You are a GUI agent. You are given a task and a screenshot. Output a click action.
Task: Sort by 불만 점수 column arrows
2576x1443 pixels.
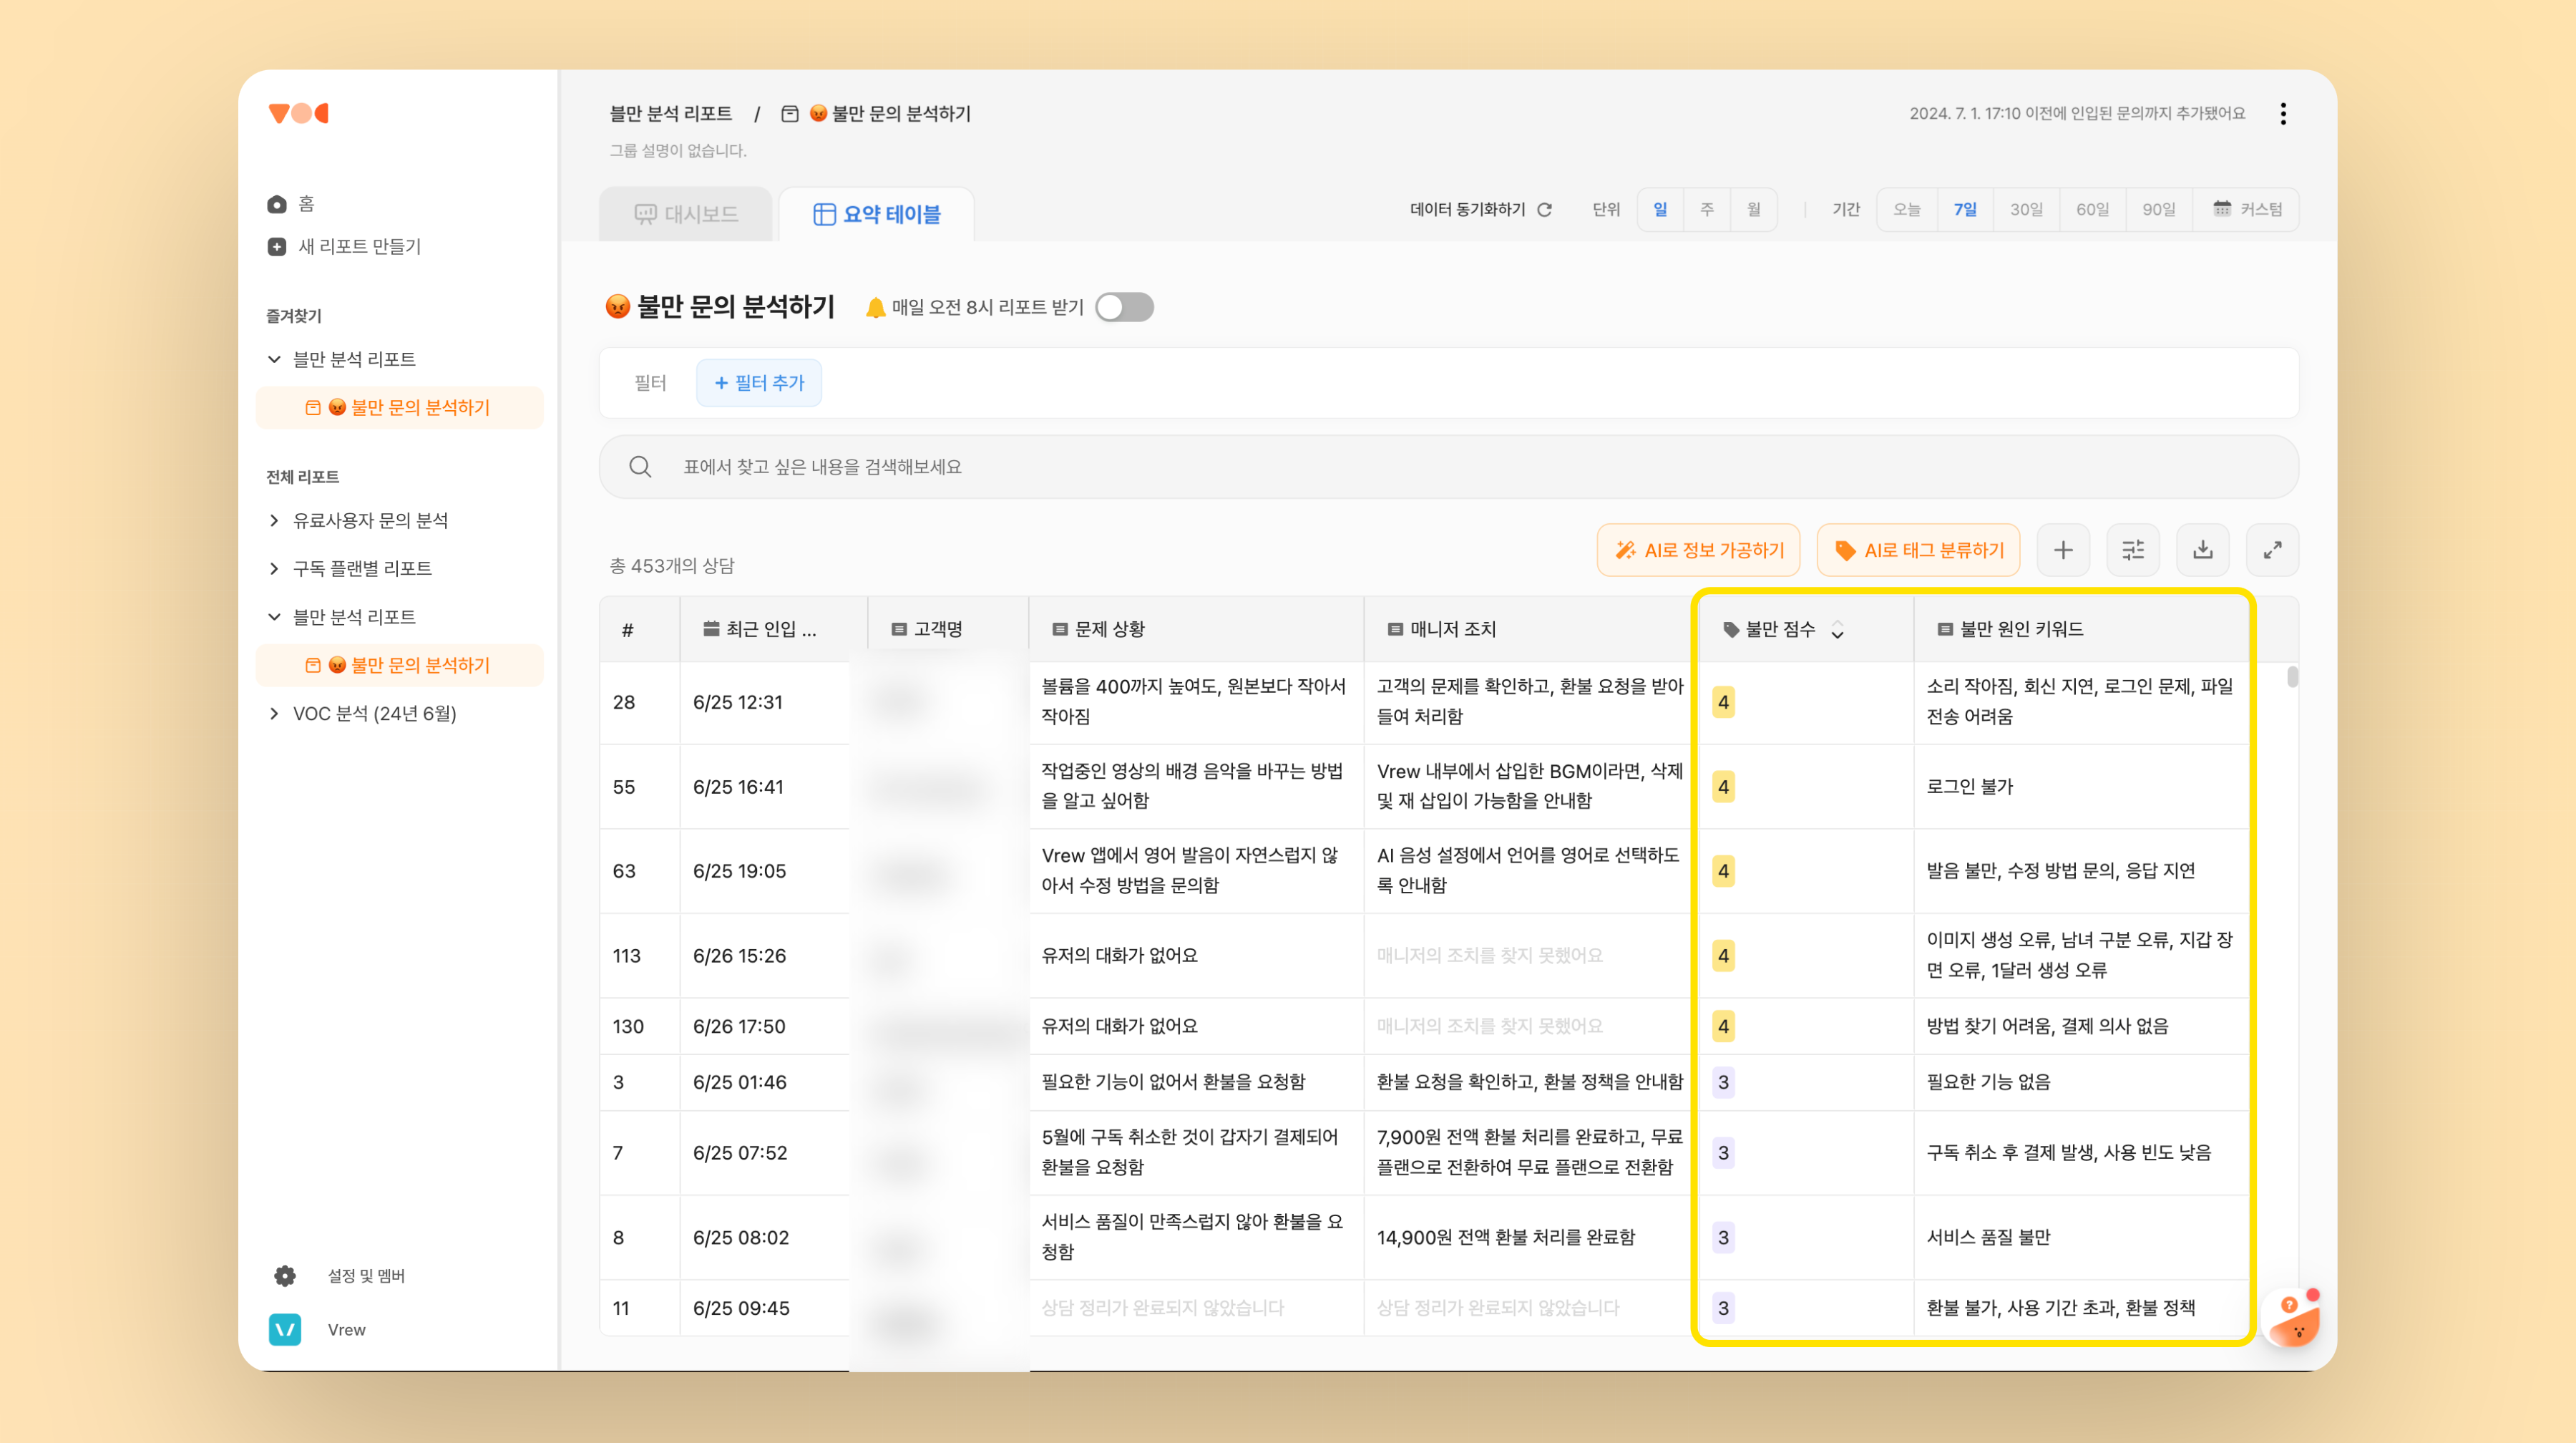coord(1837,630)
